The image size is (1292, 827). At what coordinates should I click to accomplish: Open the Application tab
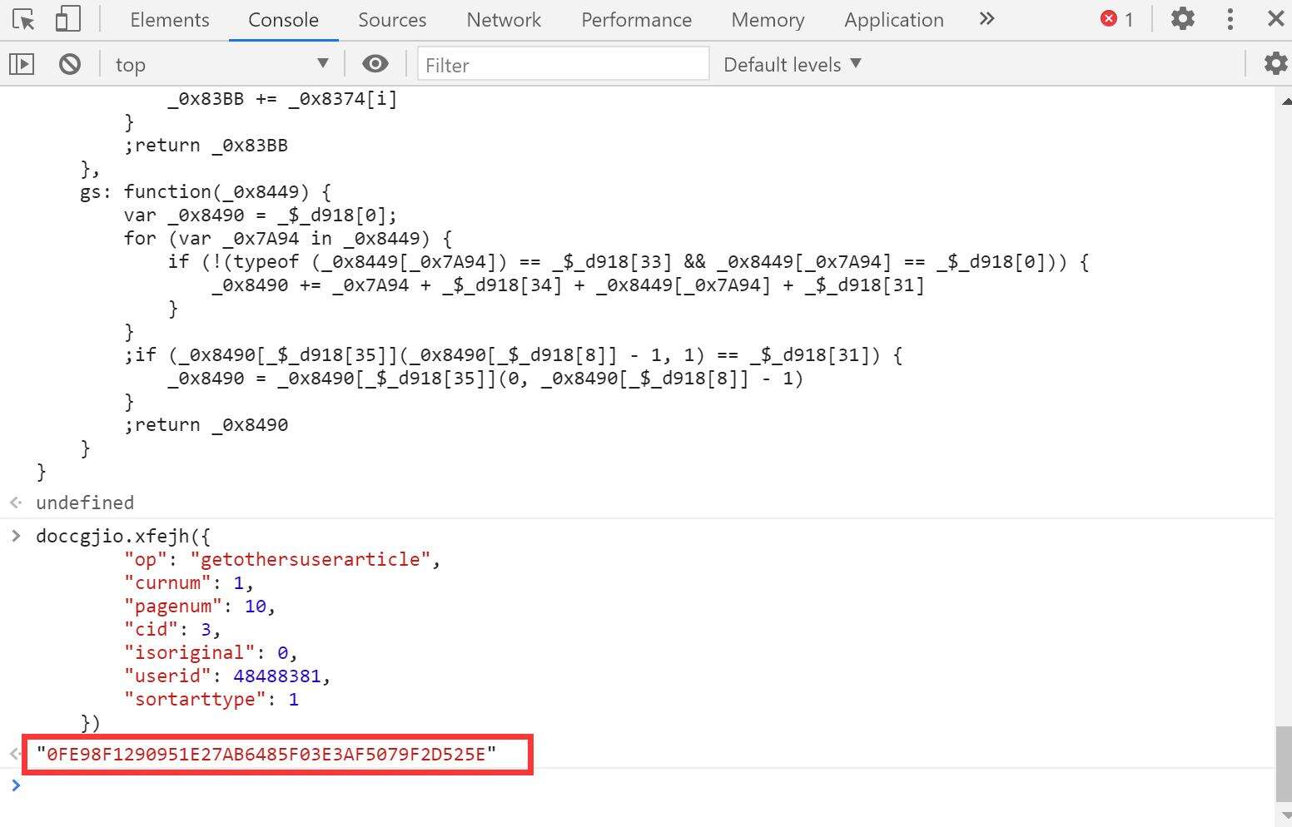(x=893, y=20)
